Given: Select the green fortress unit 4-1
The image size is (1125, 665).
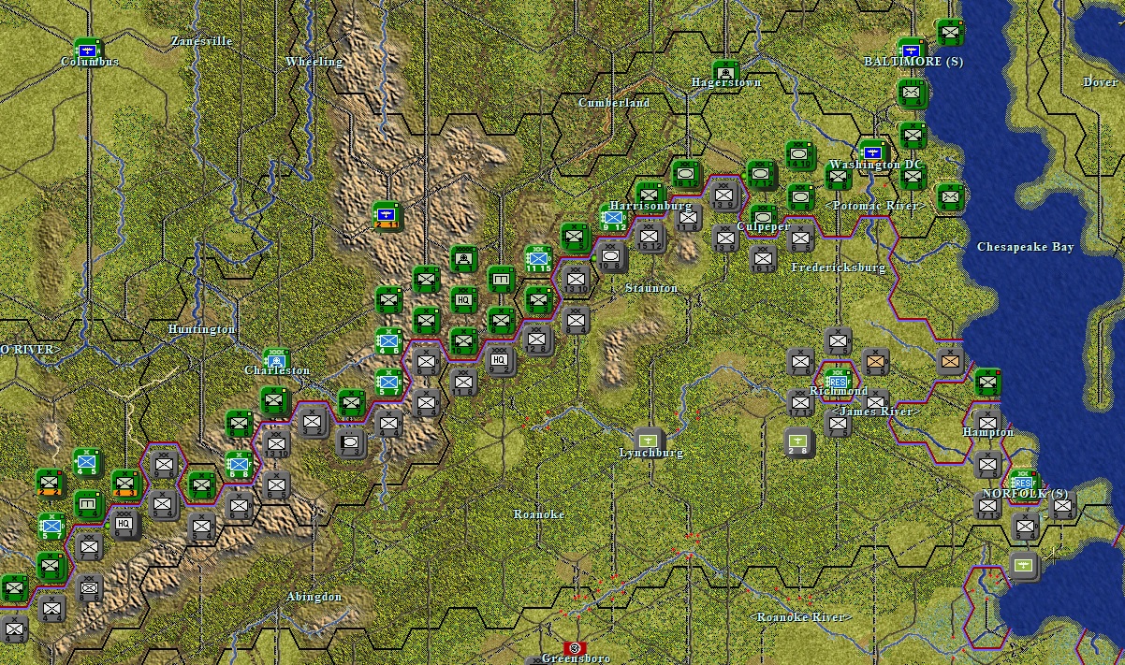Looking at the screenshot, I should point(463,259).
